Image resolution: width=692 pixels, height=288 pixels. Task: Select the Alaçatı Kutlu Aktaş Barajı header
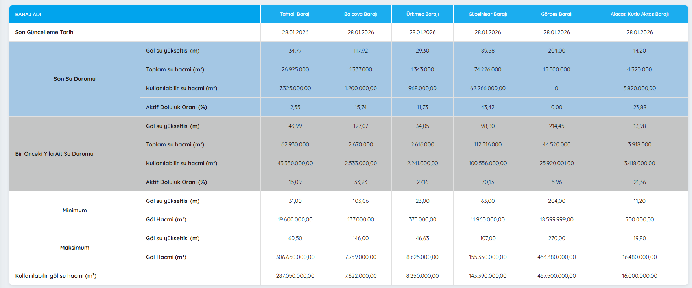639,14
